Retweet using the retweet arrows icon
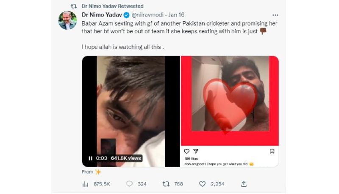339x194 pixels. (166, 184)
